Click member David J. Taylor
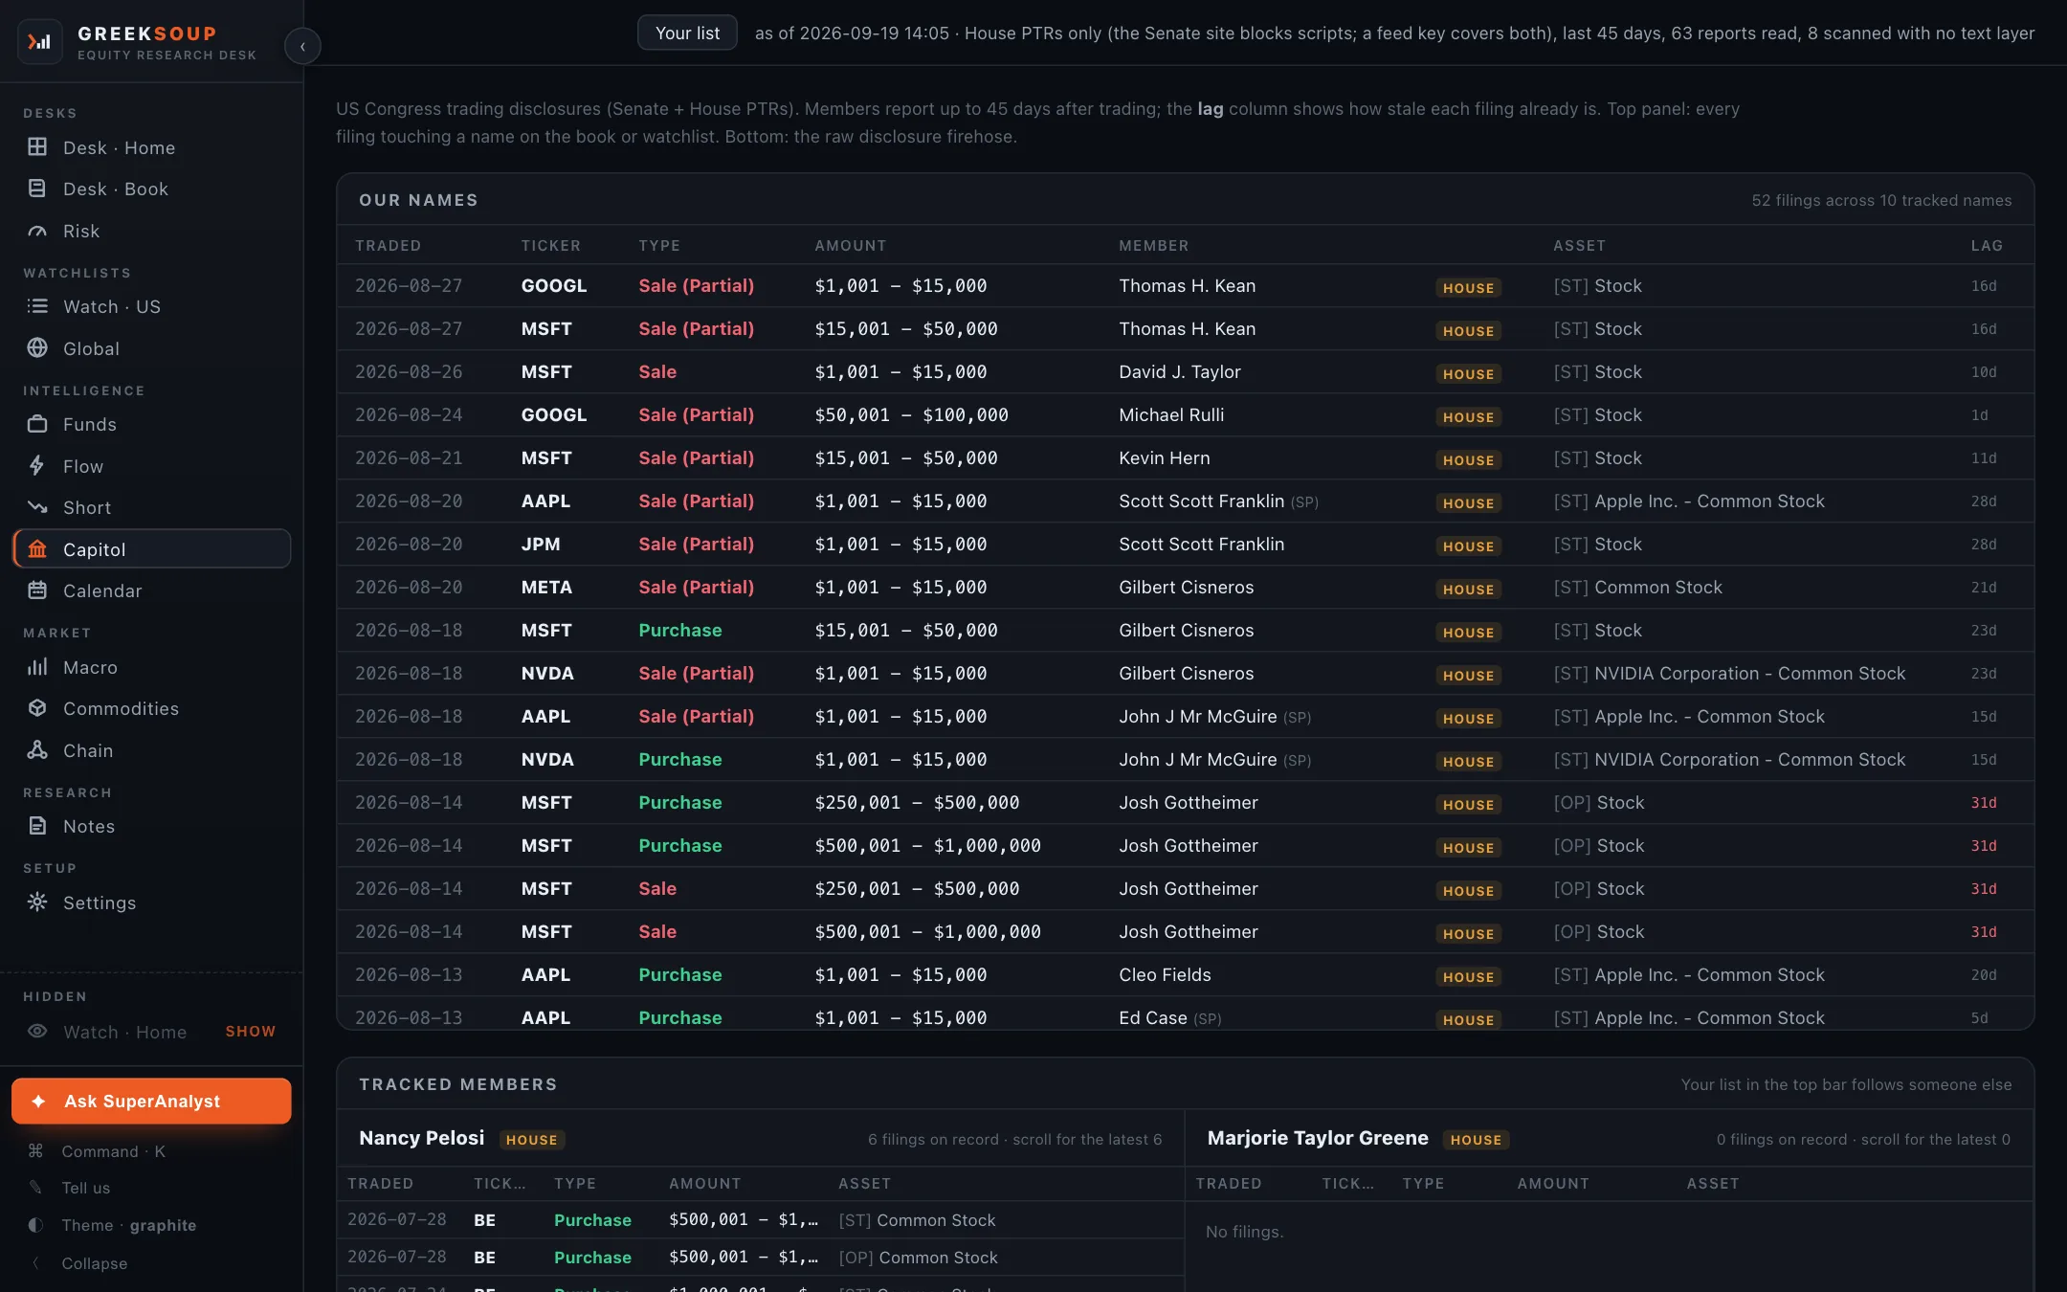The height and width of the screenshot is (1292, 2067). click(1180, 371)
